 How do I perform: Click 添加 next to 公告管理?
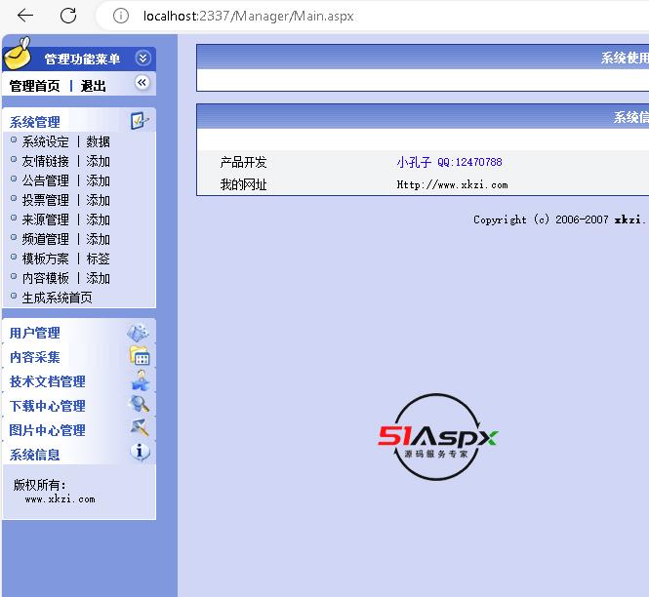point(99,180)
